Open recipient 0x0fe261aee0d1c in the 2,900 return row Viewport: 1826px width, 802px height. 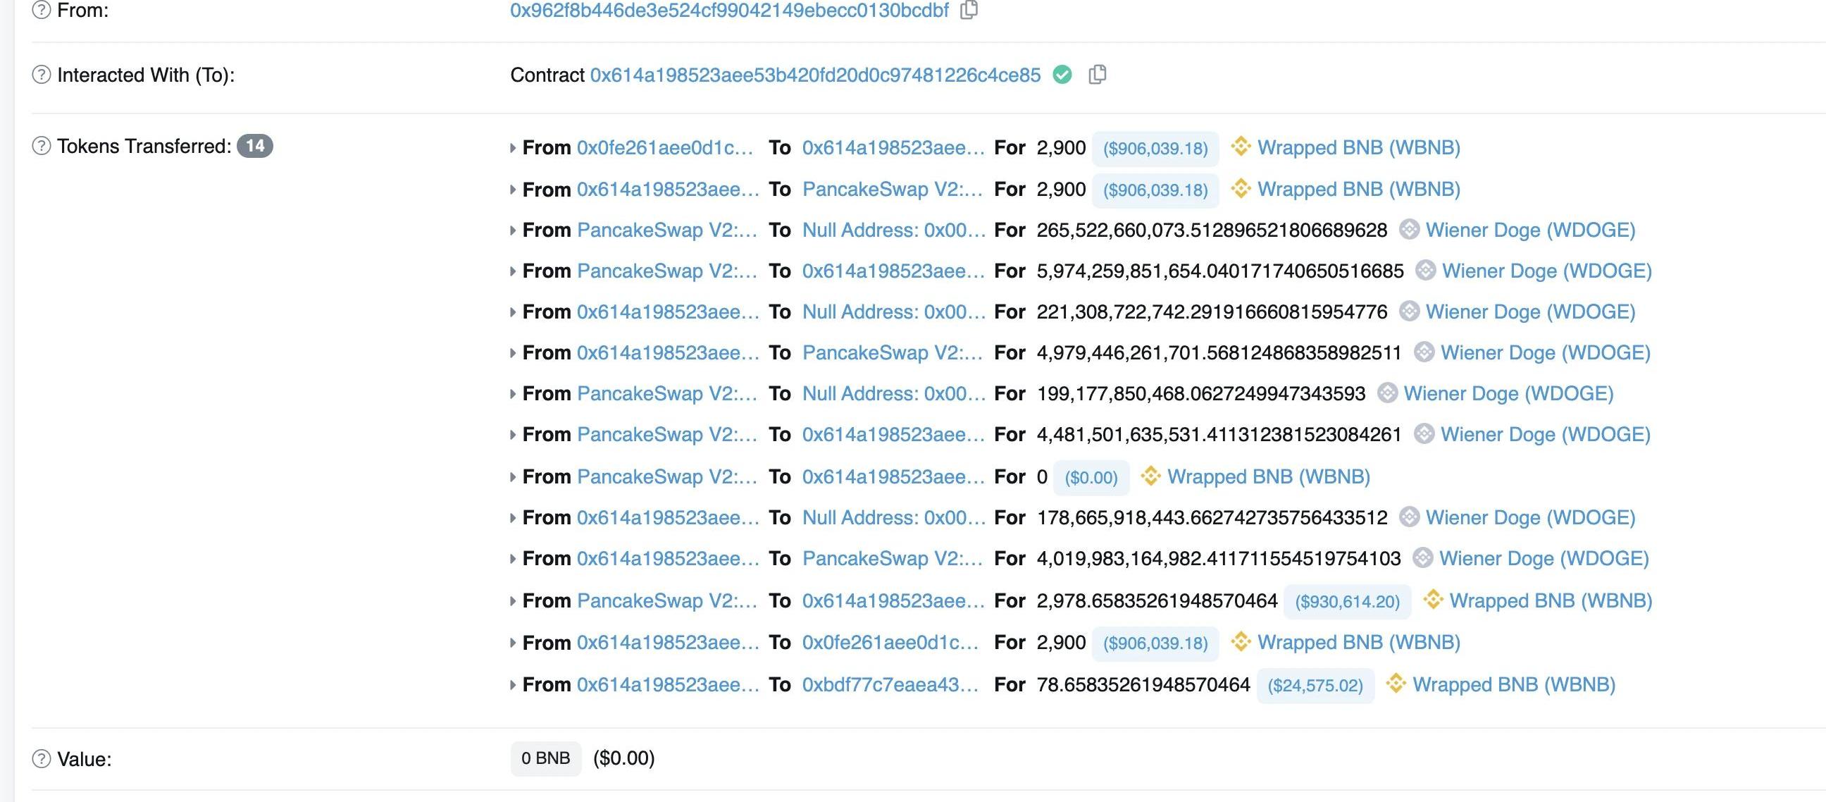point(890,642)
